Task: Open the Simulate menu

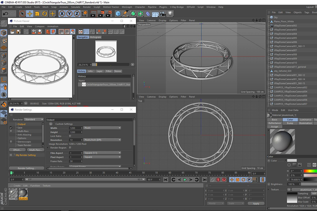Action: pos(76,7)
